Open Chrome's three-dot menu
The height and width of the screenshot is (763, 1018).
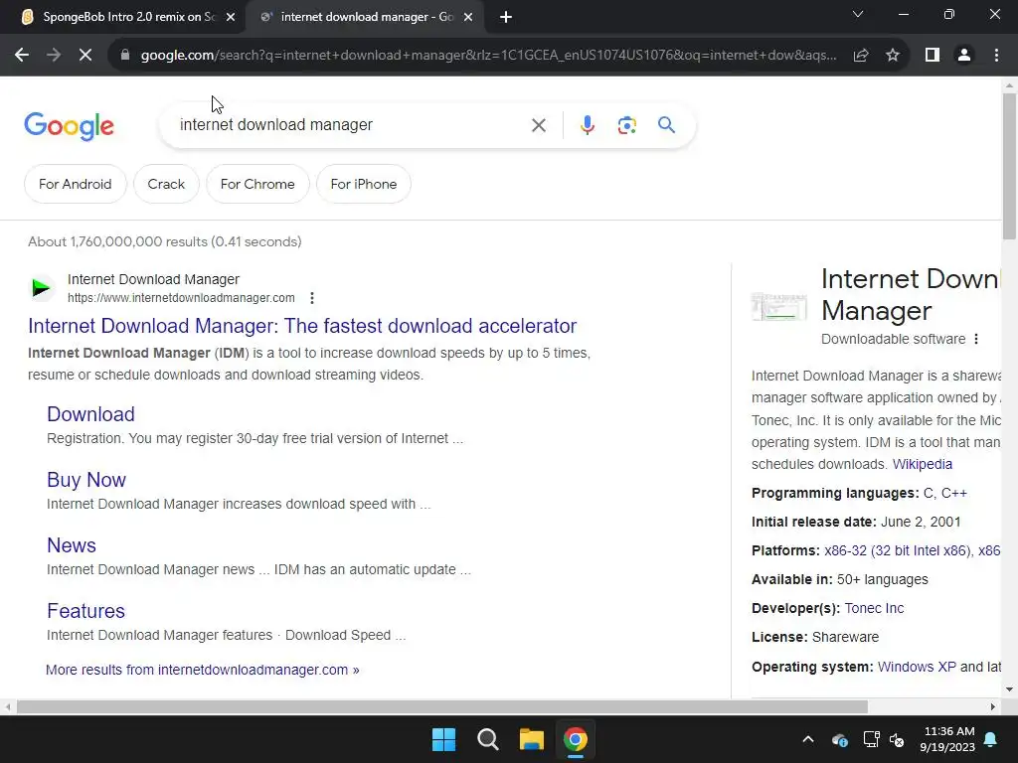click(x=996, y=56)
